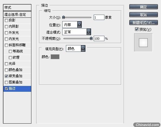
Task: Open the gray stroke color swatch
Action: [x=55, y=57]
